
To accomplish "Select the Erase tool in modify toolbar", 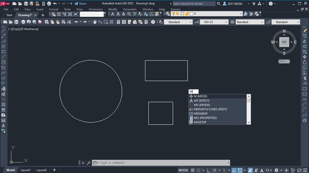I will [x=305, y=30].
